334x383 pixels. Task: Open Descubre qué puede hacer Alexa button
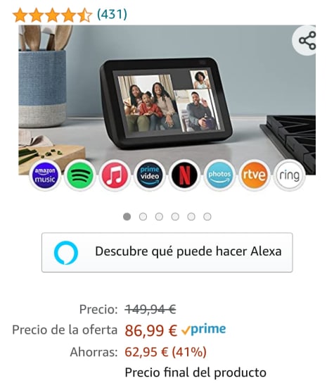click(x=167, y=252)
